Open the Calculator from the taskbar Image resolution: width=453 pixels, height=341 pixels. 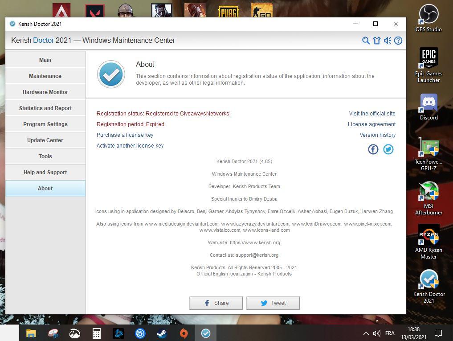[x=97, y=333]
